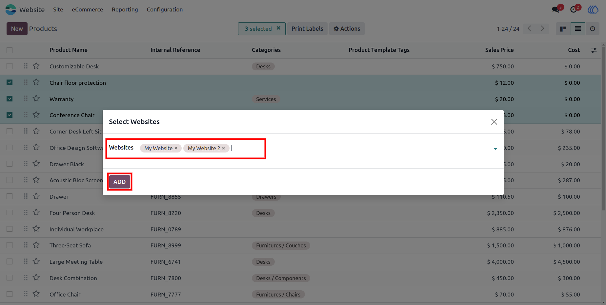
Task: Expand the Websites dropdown arrow
Action: pos(495,149)
